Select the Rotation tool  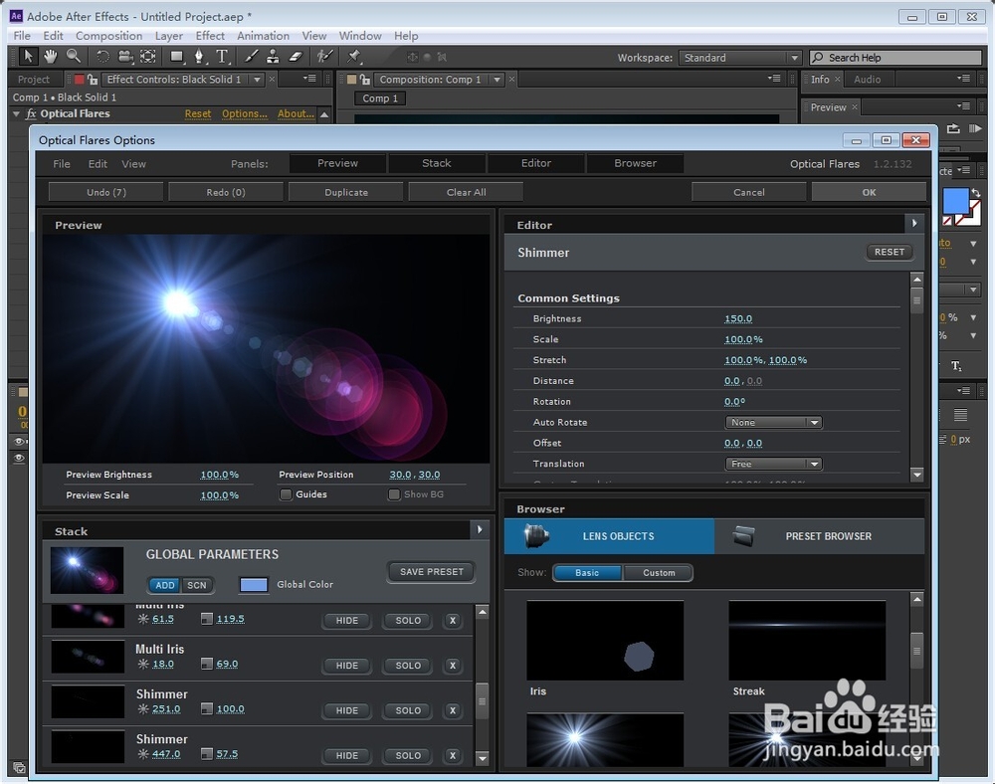coord(102,57)
